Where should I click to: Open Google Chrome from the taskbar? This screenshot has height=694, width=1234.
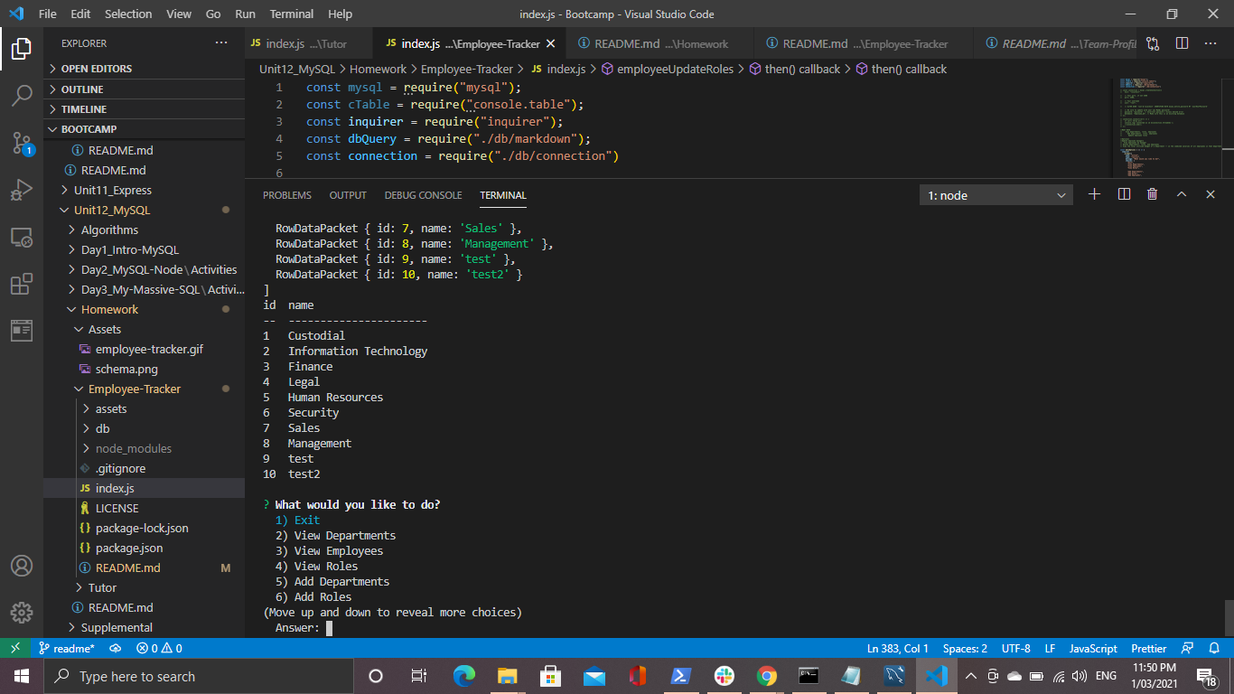767,676
